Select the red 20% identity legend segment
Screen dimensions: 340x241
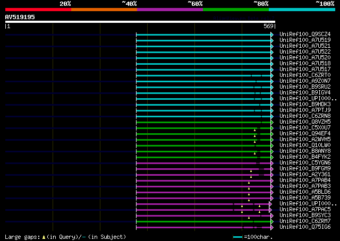click(38, 10)
